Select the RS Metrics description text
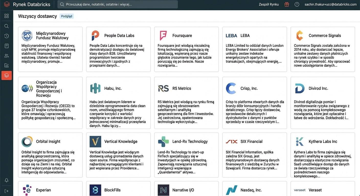This screenshot has height=196, width=360. click(x=186, y=112)
